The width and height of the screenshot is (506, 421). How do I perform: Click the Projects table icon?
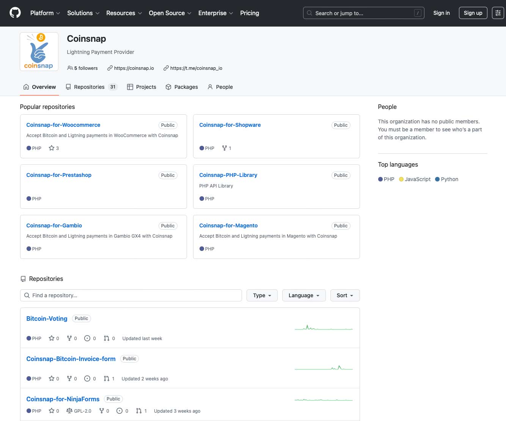(130, 87)
